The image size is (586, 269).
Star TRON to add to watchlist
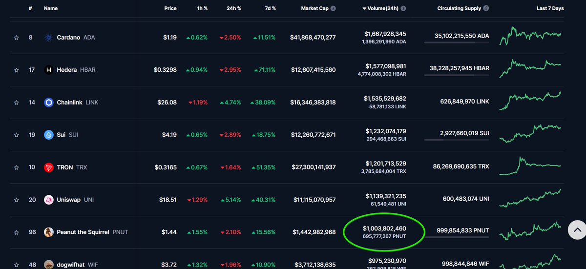(16, 167)
